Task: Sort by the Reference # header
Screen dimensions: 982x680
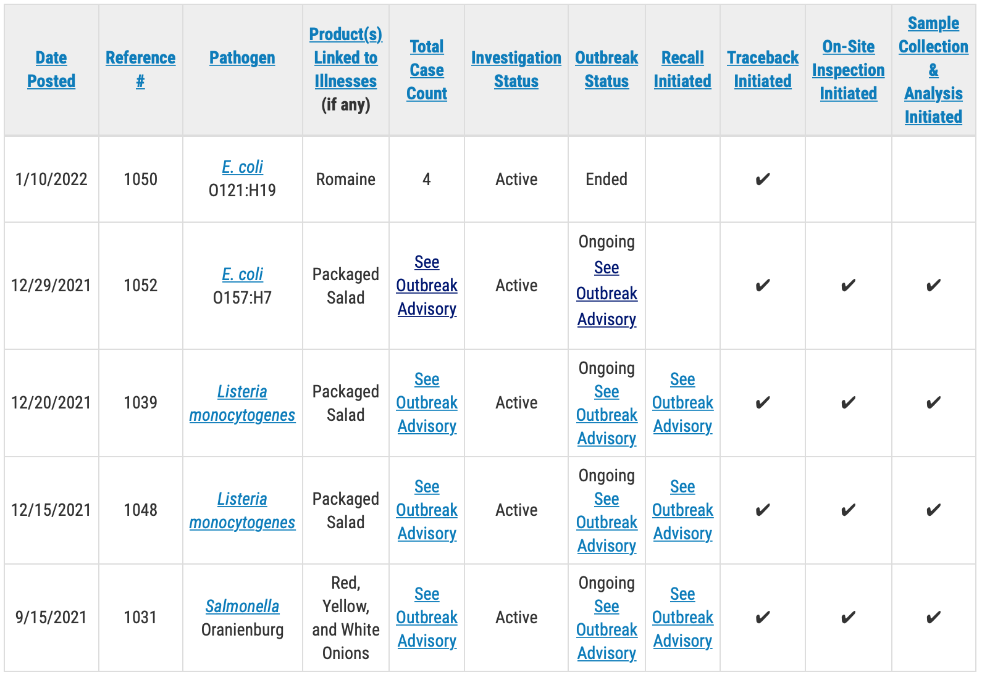Action: click(140, 69)
